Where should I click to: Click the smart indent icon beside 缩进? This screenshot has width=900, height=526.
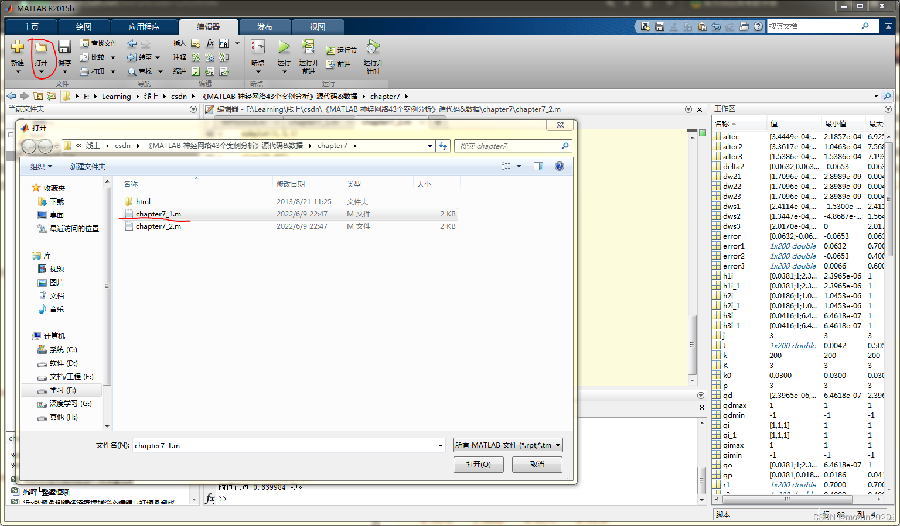[196, 71]
